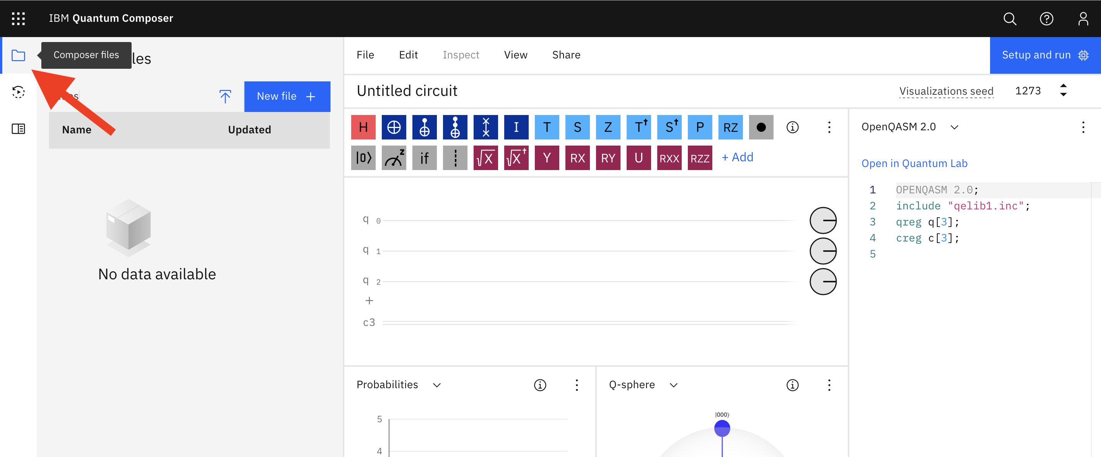Click the New file button
This screenshot has width=1101, height=457.
287,97
